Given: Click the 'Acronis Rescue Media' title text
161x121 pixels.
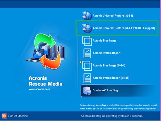Looking at the screenshot, I should (x=45, y=81).
